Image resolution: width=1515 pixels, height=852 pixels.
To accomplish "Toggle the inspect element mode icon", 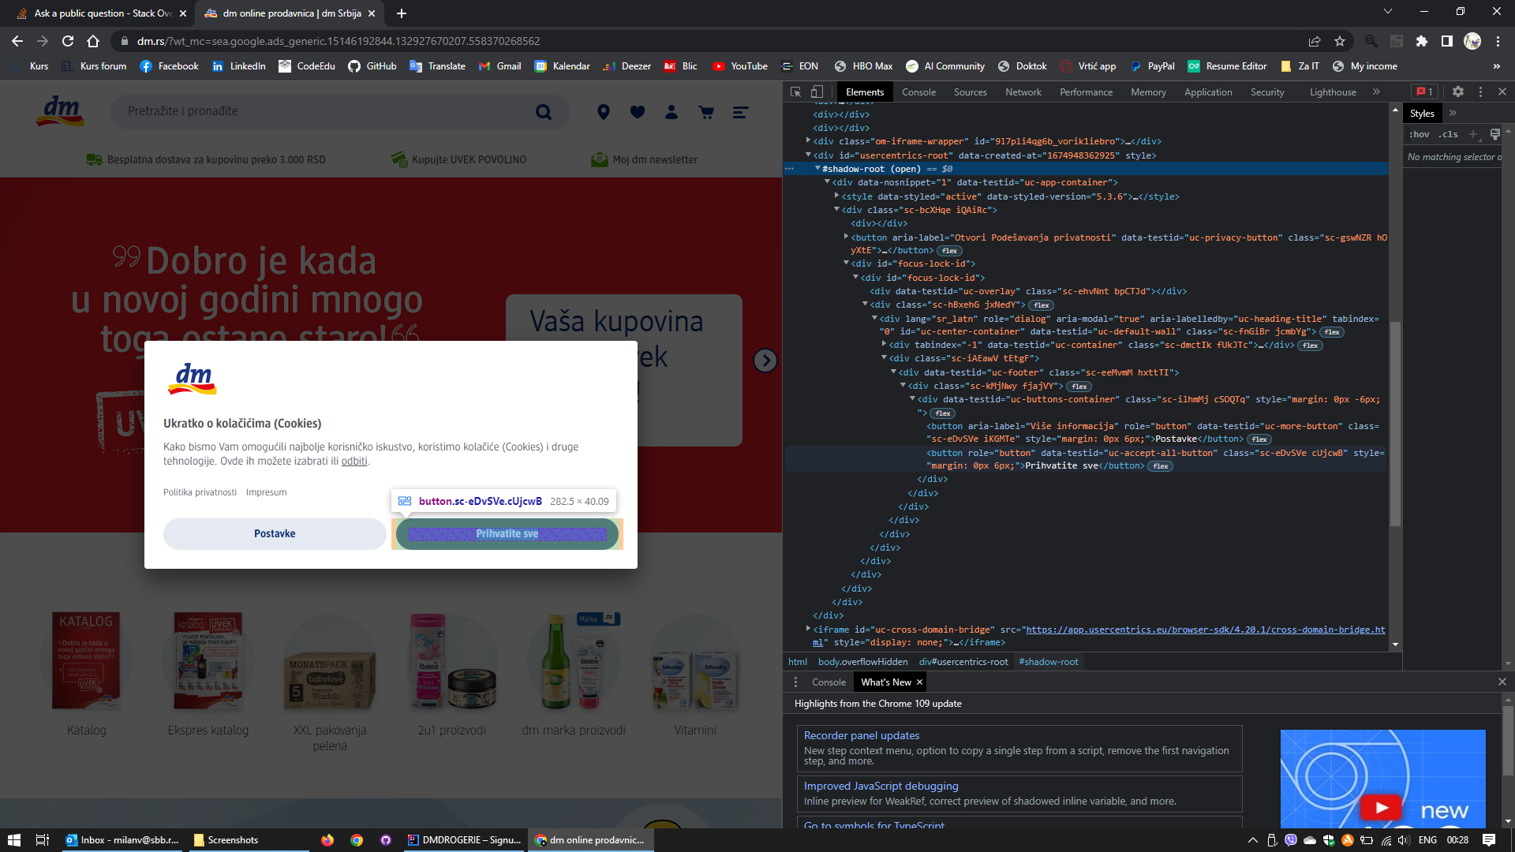I will pos(797,92).
